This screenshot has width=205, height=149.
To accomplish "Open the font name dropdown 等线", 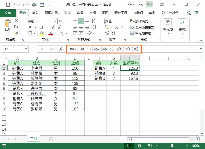I will pos(55,21).
